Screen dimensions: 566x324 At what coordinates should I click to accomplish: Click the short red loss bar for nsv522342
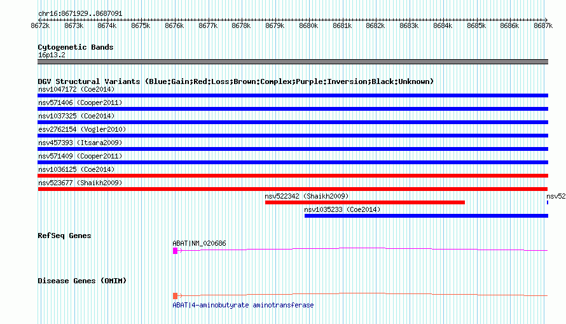[365, 202]
